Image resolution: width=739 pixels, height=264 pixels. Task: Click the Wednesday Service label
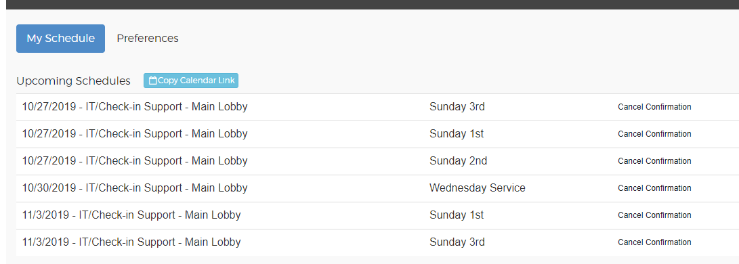coord(478,188)
